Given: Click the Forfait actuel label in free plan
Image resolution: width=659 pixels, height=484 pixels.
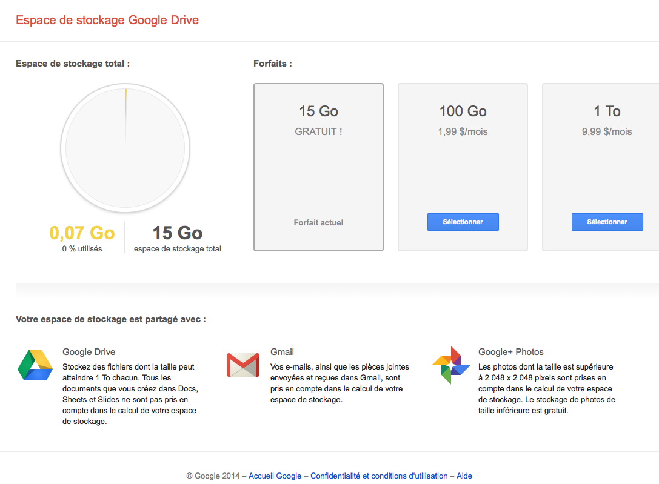Looking at the screenshot, I should pos(318,222).
